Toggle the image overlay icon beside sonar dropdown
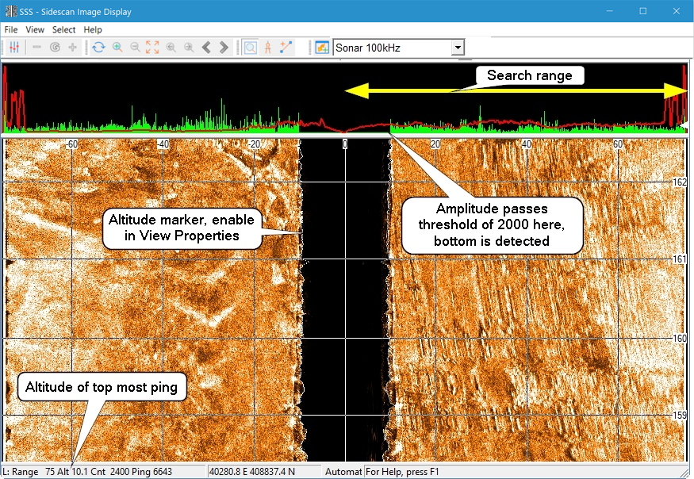The width and height of the screenshot is (694, 479). click(x=322, y=48)
